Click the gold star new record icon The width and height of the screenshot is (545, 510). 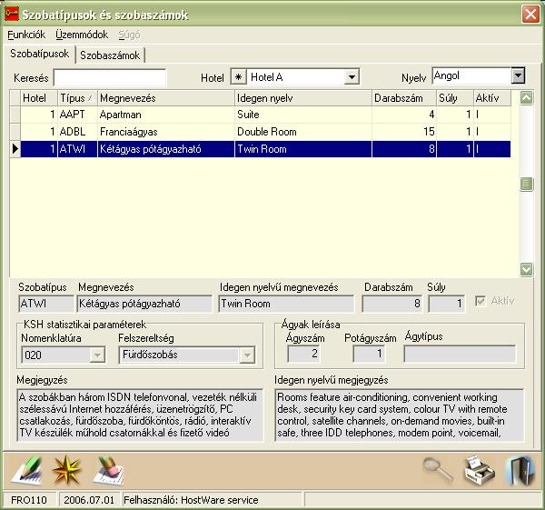coord(66,471)
